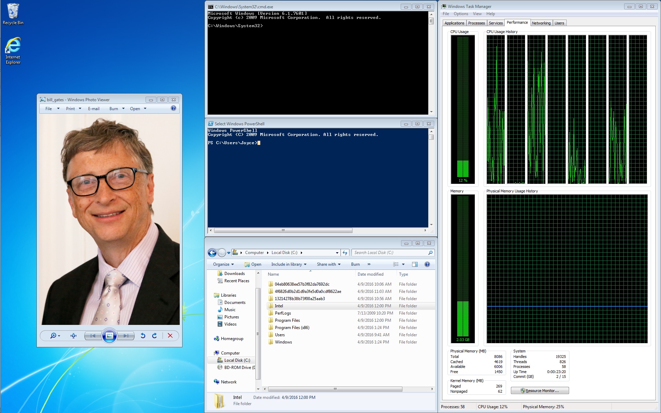Expand the Organize dropdown in Explorer
Image resolution: width=661 pixels, height=413 pixels.
click(x=223, y=264)
